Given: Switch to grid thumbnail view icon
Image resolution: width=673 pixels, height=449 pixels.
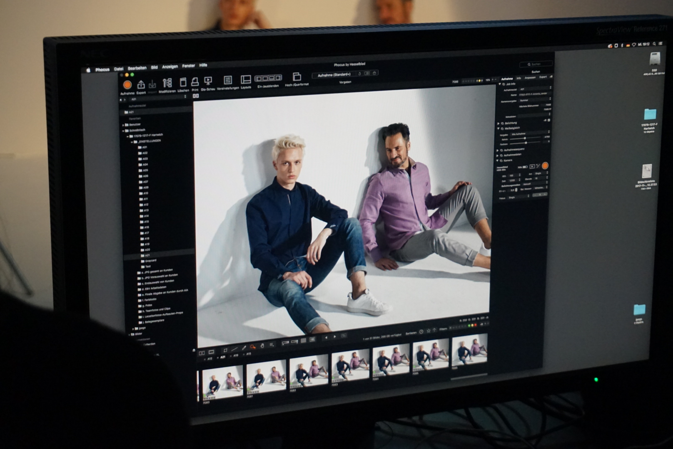Looking at the screenshot, I should coord(304,340).
